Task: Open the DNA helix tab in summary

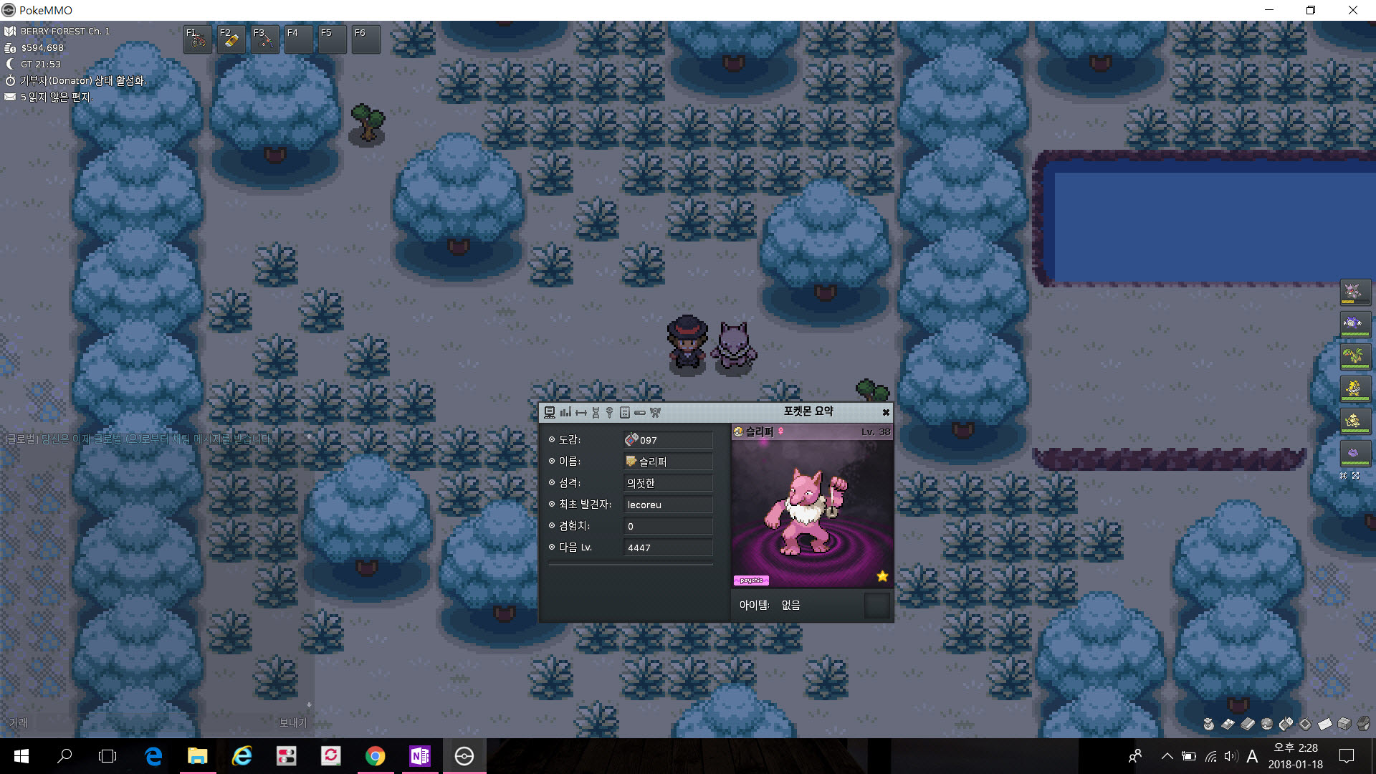Action: [596, 413]
